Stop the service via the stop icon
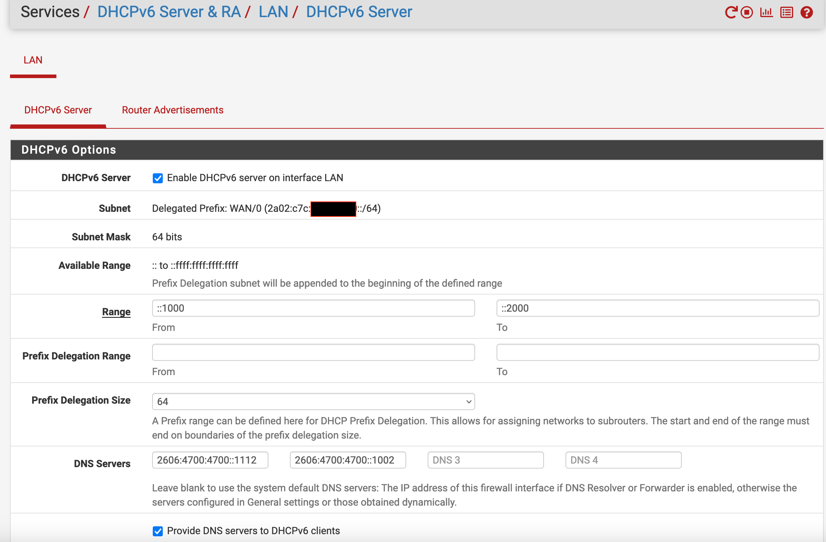 coord(747,12)
